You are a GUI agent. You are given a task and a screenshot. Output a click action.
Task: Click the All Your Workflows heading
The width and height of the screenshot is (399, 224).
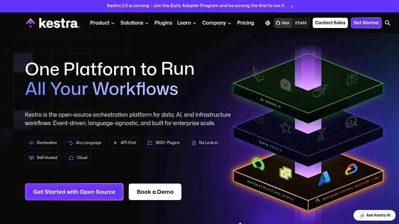click(x=102, y=89)
